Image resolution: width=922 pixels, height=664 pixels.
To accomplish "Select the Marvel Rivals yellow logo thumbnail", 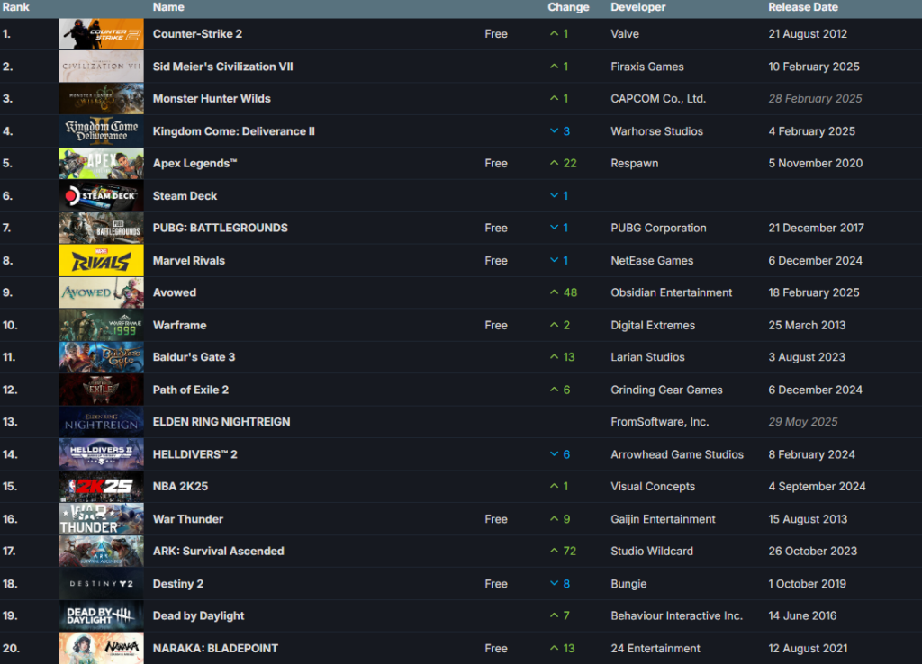I will 101,261.
